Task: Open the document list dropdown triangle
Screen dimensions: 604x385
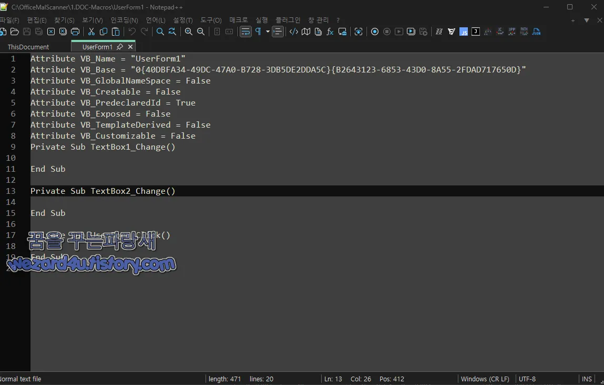Action: point(586,20)
